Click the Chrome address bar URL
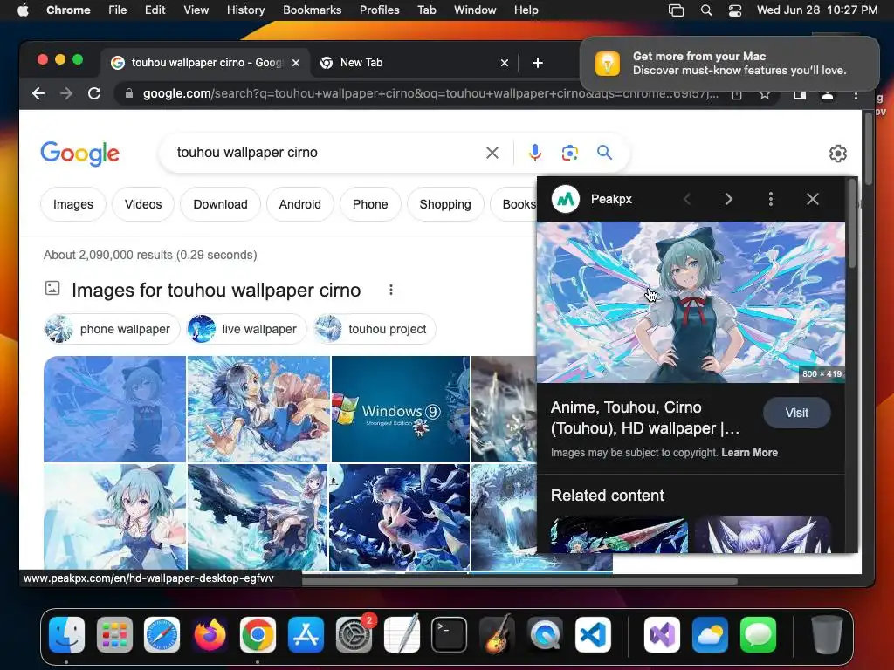The height and width of the screenshot is (670, 894). point(430,93)
